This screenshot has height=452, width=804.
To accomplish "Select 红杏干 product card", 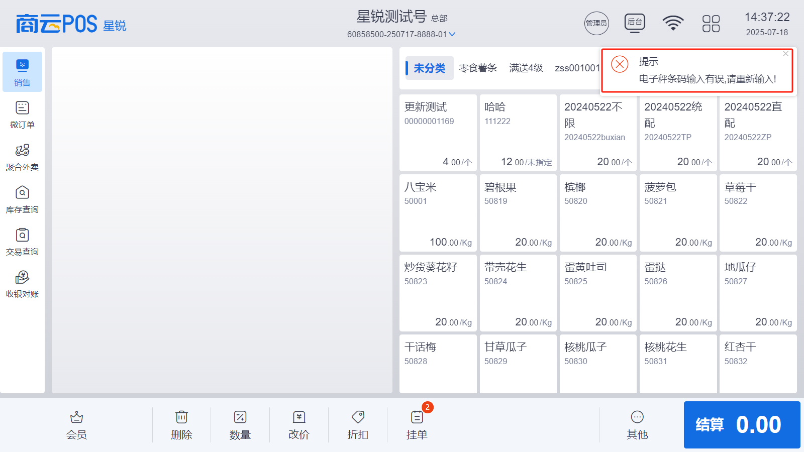I will (x=758, y=364).
